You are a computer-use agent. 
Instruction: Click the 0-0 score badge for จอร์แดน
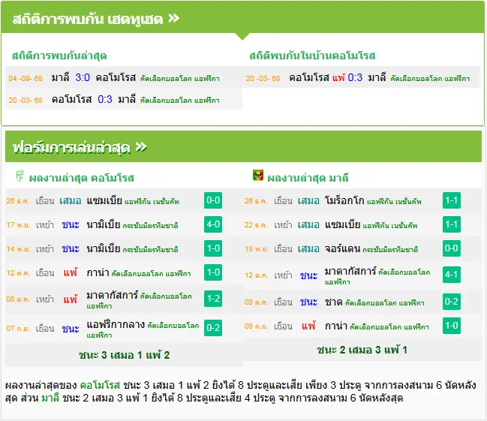(451, 248)
